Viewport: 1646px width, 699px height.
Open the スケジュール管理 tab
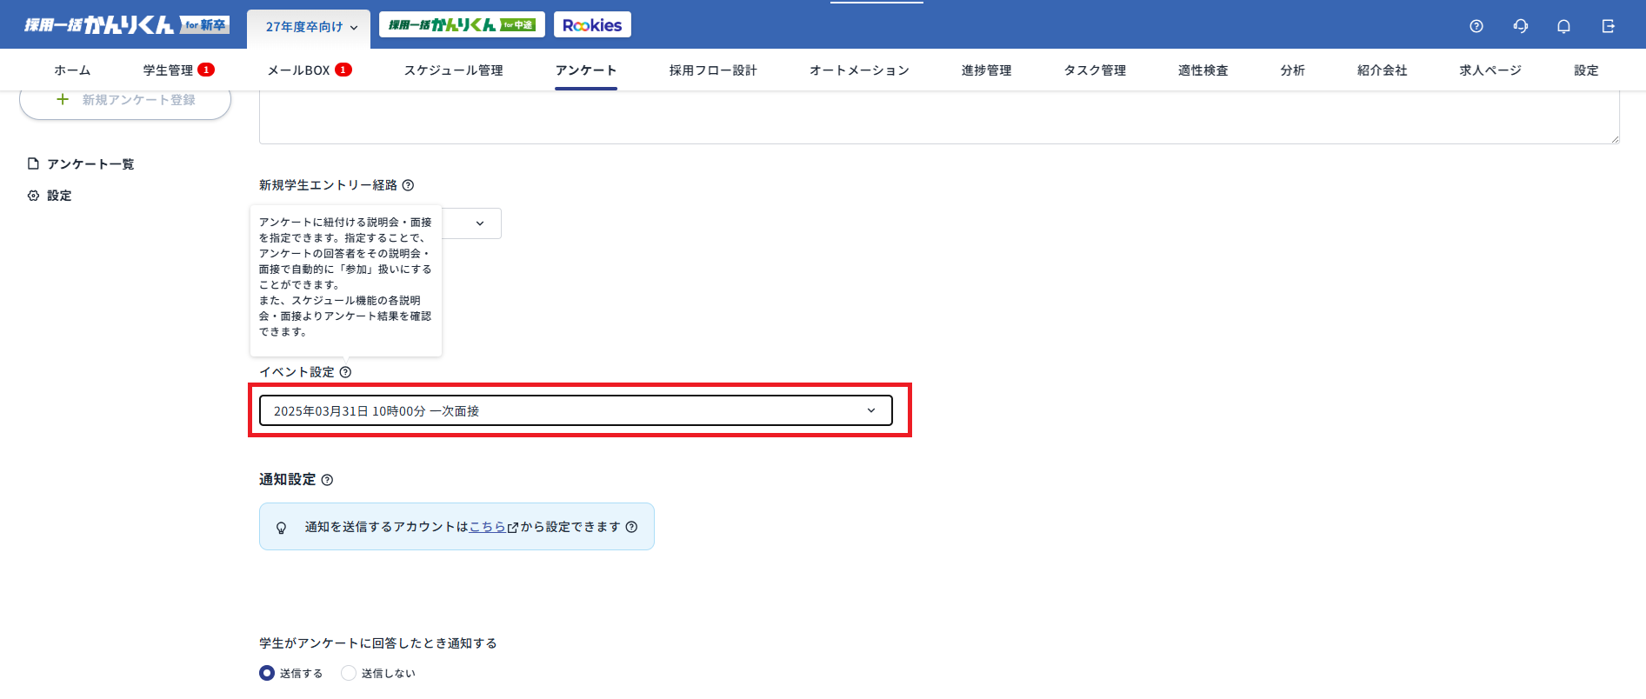tap(453, 70)
